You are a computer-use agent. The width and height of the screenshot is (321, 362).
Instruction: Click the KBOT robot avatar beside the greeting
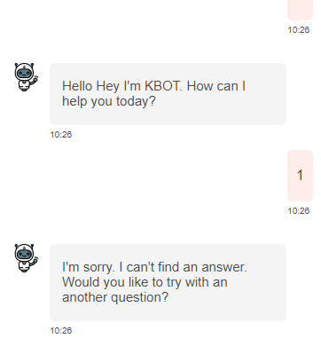[27, 77]
